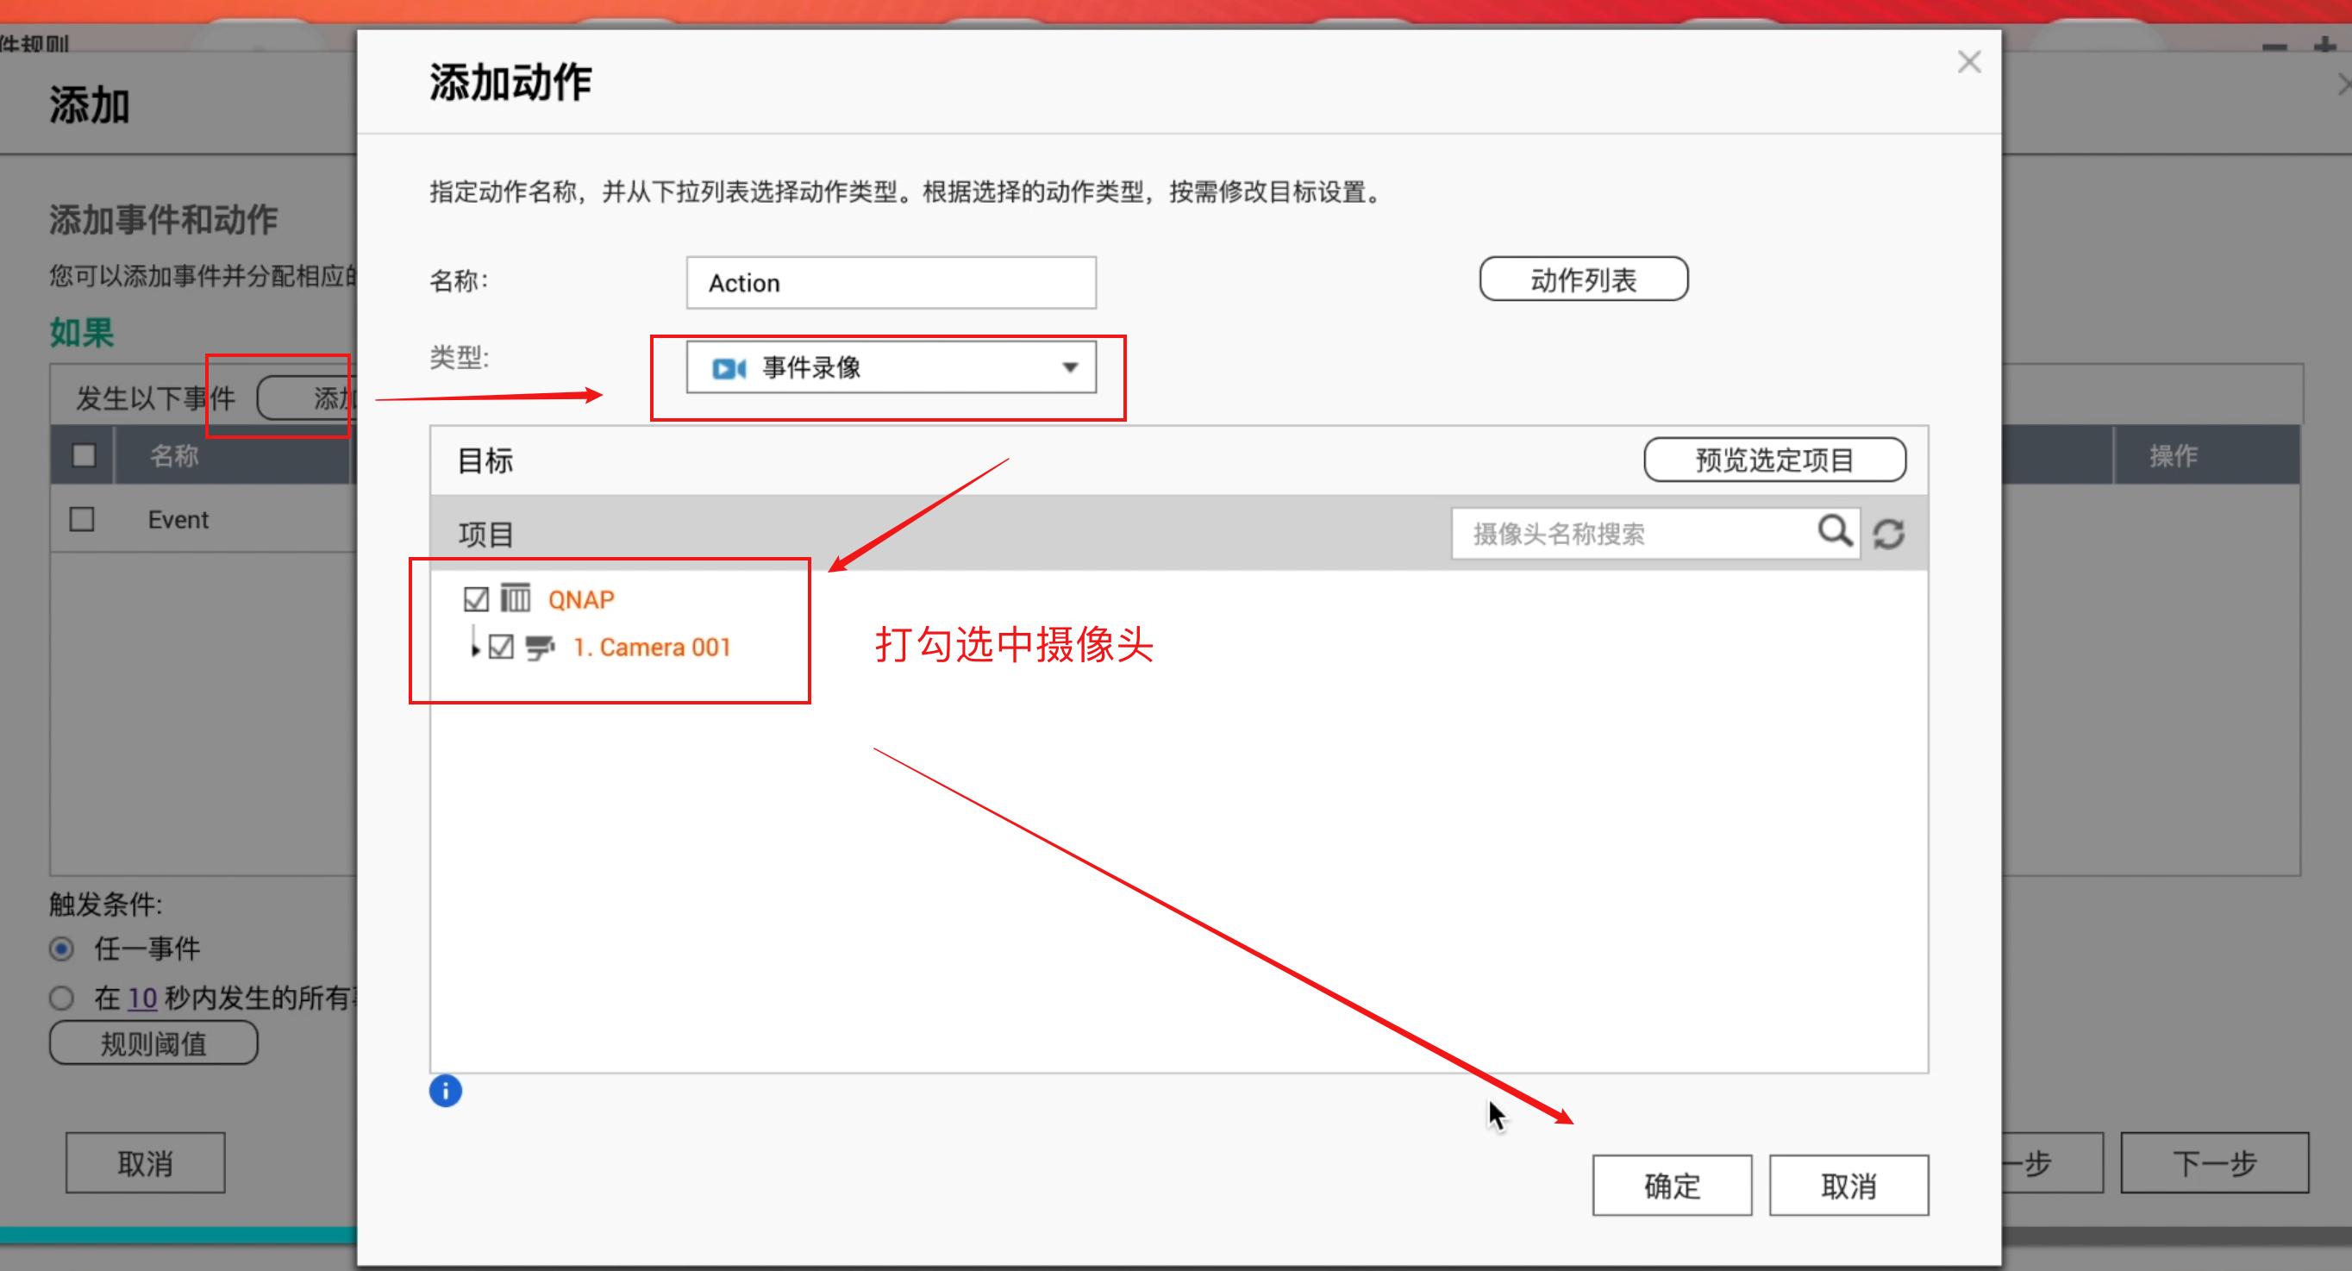Confirm with the 确定 button
The width and height of the screenshot is (2352, 1271).
(1671, 1185)
